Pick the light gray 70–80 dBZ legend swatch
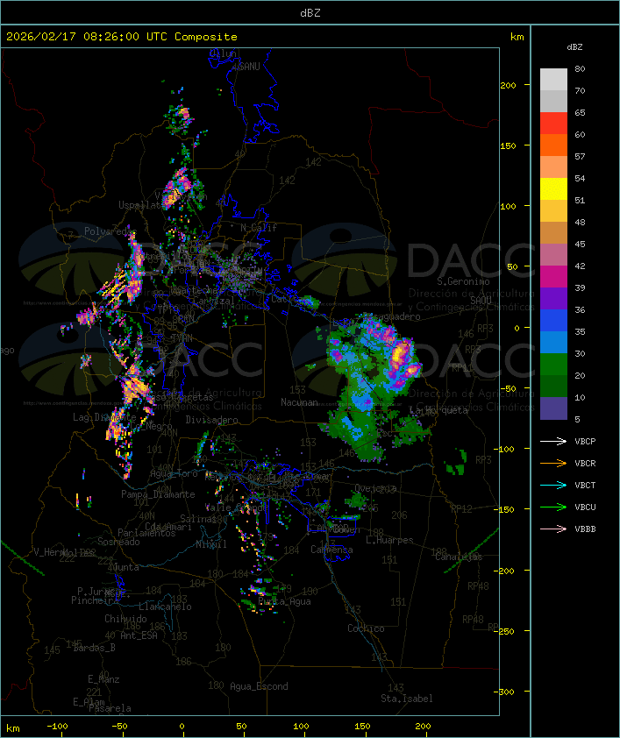This screenshot has width=620, height=738. (553, 80)
